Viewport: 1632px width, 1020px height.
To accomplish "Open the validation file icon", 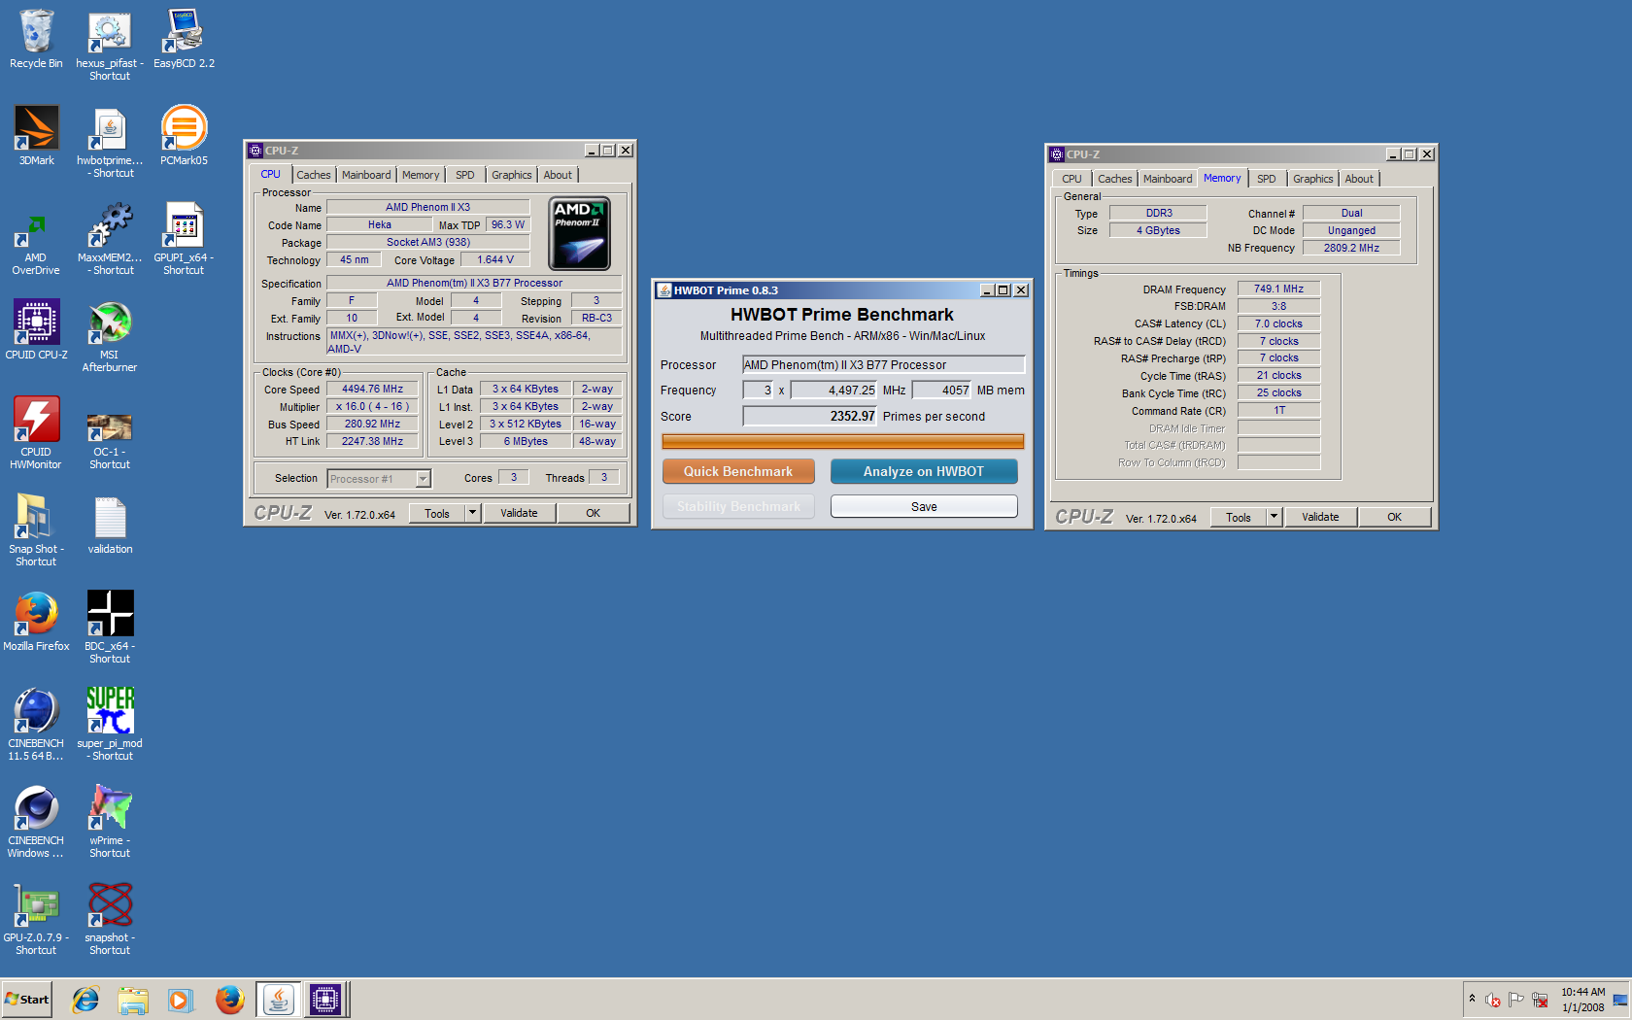I will click(x=110, y=526).
